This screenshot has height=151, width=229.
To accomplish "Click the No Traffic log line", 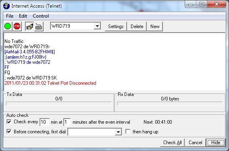I will tap(14, 41).
